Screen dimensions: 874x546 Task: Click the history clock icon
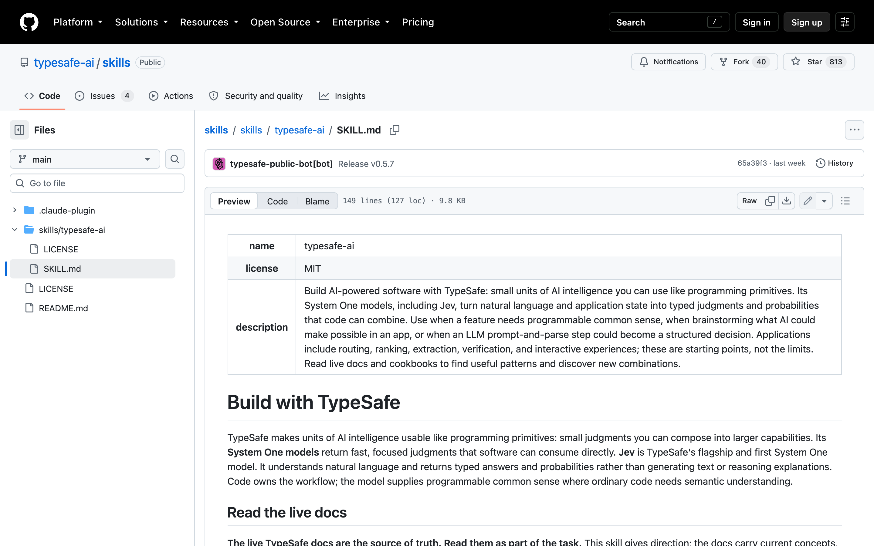click(820, 163)
